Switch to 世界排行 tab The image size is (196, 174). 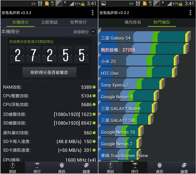pos(78,22)
